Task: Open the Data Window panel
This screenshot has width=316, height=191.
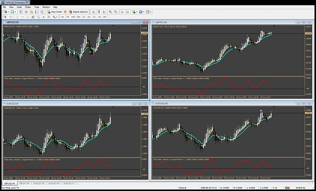Action: [26, 12]
